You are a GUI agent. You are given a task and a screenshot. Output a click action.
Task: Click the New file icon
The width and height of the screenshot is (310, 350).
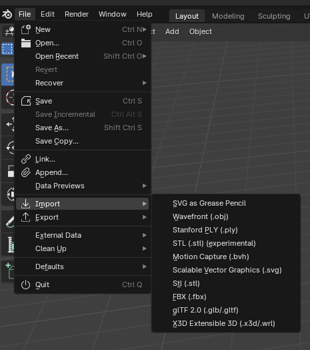(x=26, y=29)
